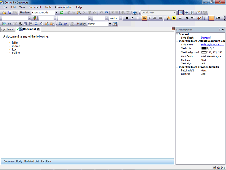Insert a bookmark using the anchor icon

pos(20,24)
